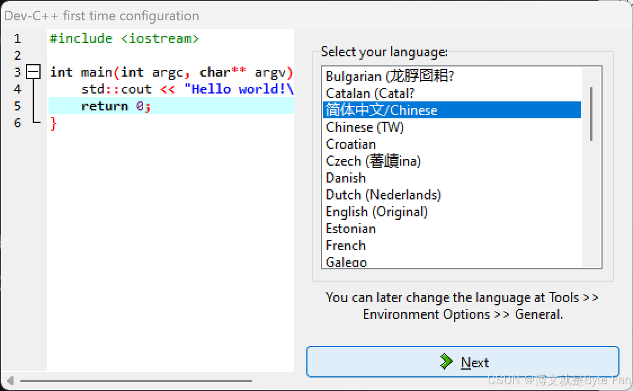Click the highlighted return 0; line

(x=171, y=106)
